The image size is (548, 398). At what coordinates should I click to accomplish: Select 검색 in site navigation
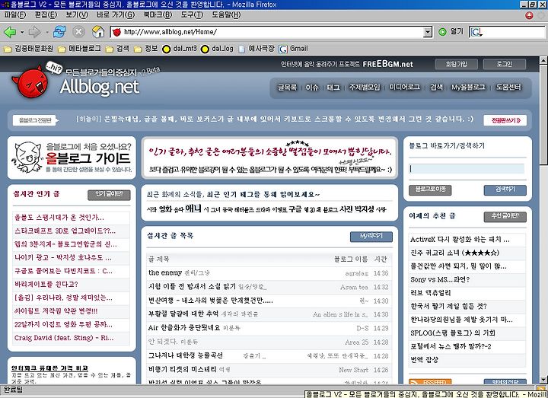(436, 88)
